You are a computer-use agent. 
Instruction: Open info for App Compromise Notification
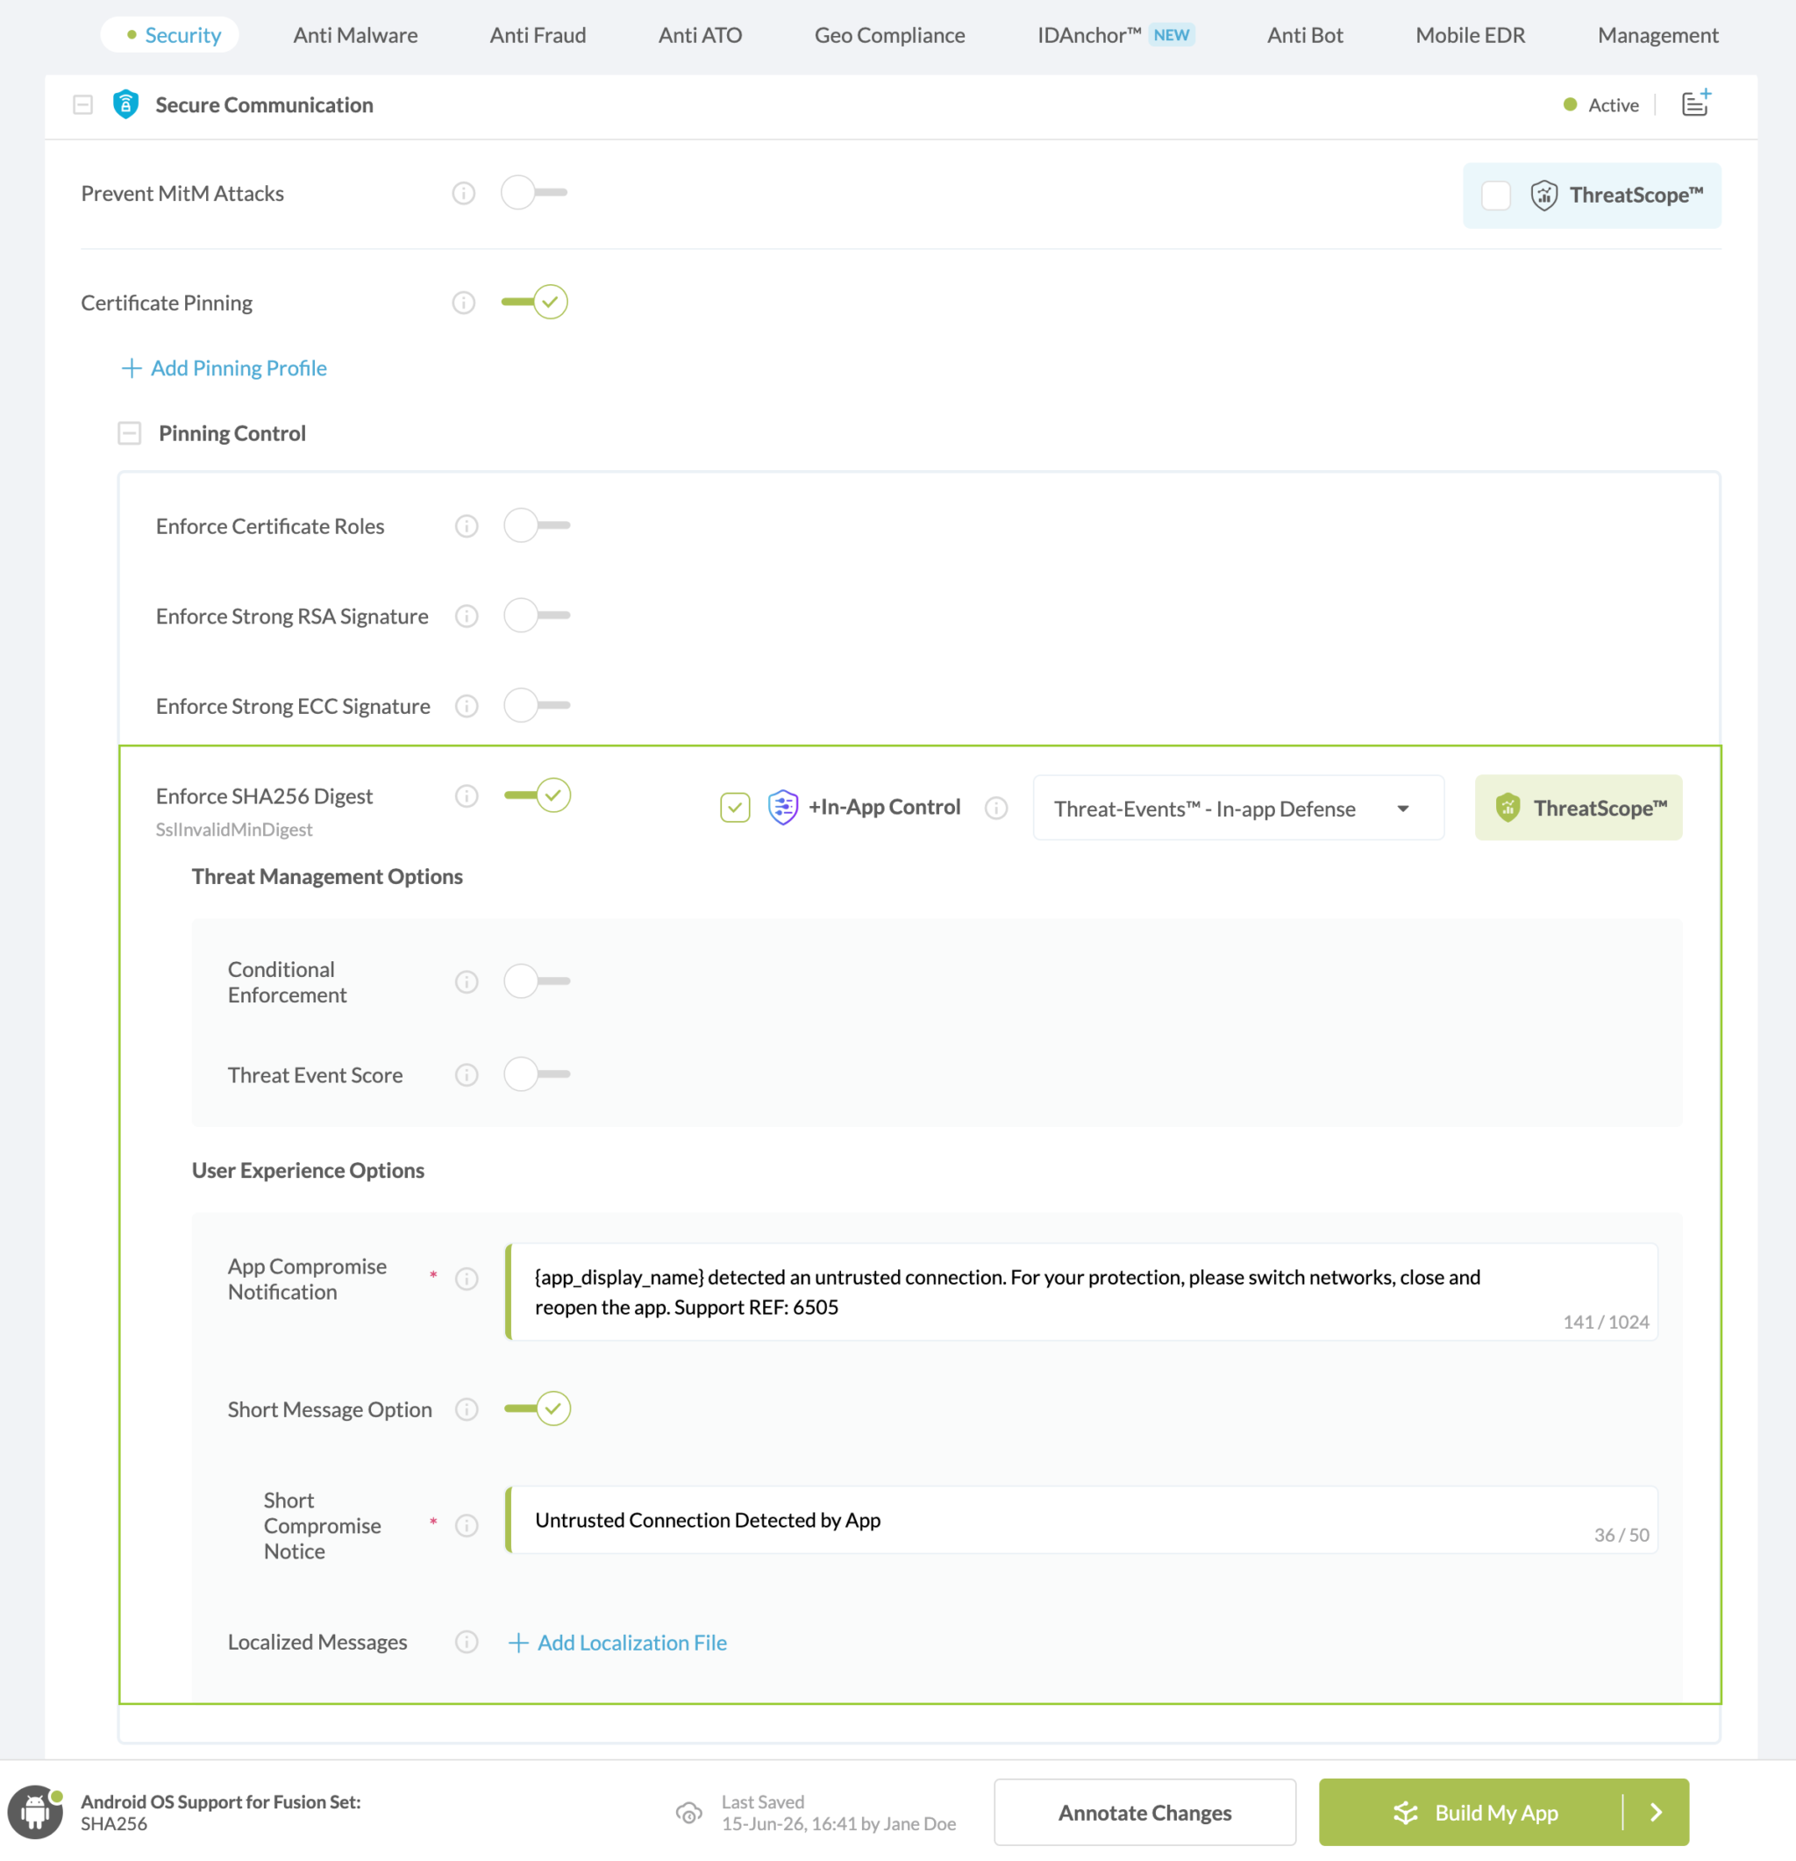click(466, 1279)
